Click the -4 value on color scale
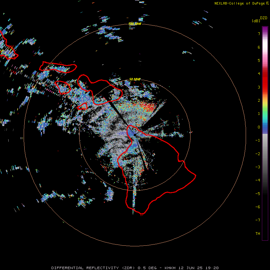Image resolution: width=270 pixels, height=270 pixels. click(x=258, y=180)
